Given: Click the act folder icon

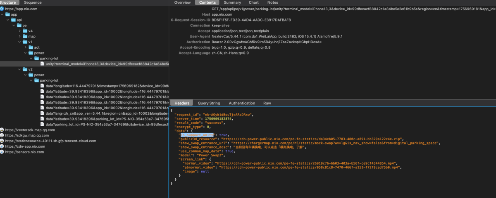Looking at the screenshot, I should pyautogui.click(x=31, y=47).
